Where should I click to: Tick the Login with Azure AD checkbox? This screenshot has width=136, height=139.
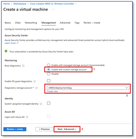[x=49, y=116]
